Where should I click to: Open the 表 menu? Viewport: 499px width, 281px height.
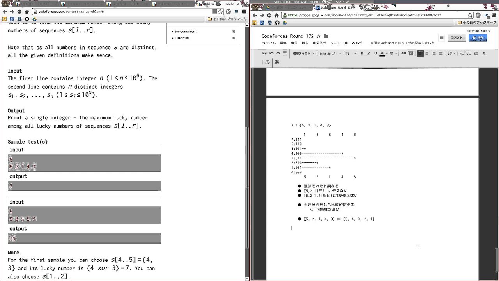[346, 43]
